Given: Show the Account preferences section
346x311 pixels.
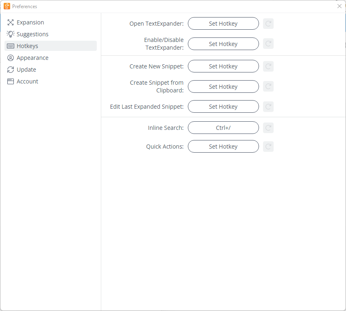Looking at the screenshot, I should [x=27, y=81].
